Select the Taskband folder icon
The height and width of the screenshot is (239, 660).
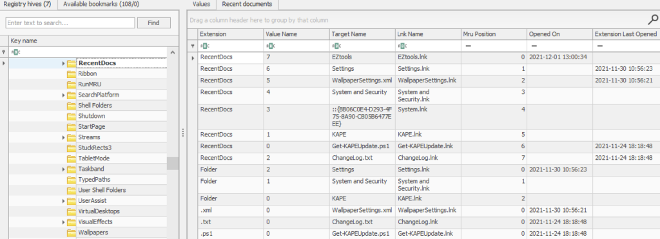(x=71, y=169)
